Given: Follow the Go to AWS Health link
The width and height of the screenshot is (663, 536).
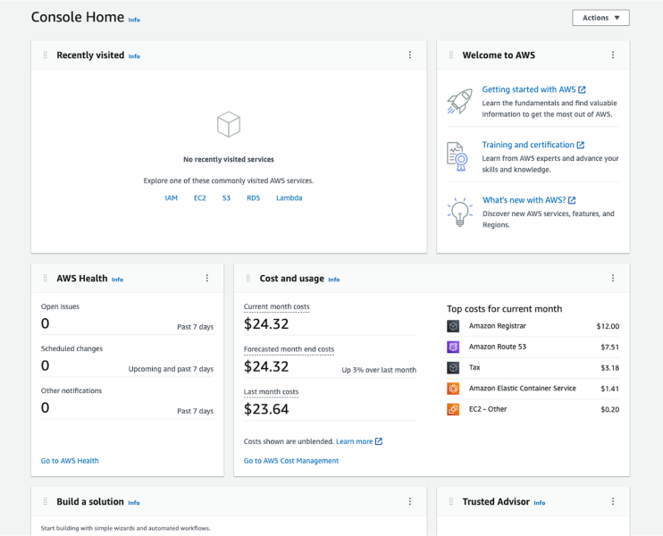Looking at the screenshot, I should click(70, 461).
